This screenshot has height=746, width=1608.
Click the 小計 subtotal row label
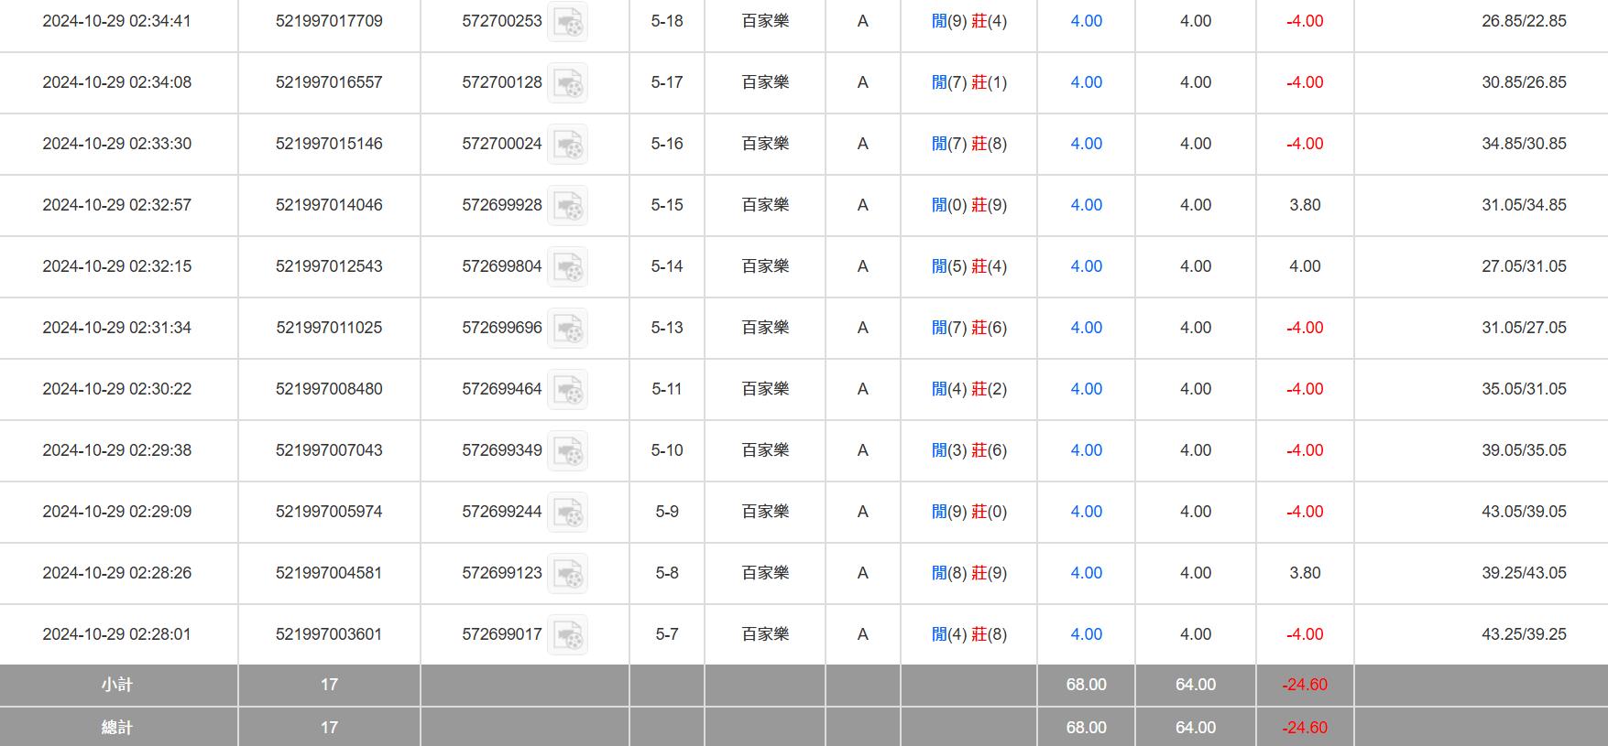tap(117, 685)
